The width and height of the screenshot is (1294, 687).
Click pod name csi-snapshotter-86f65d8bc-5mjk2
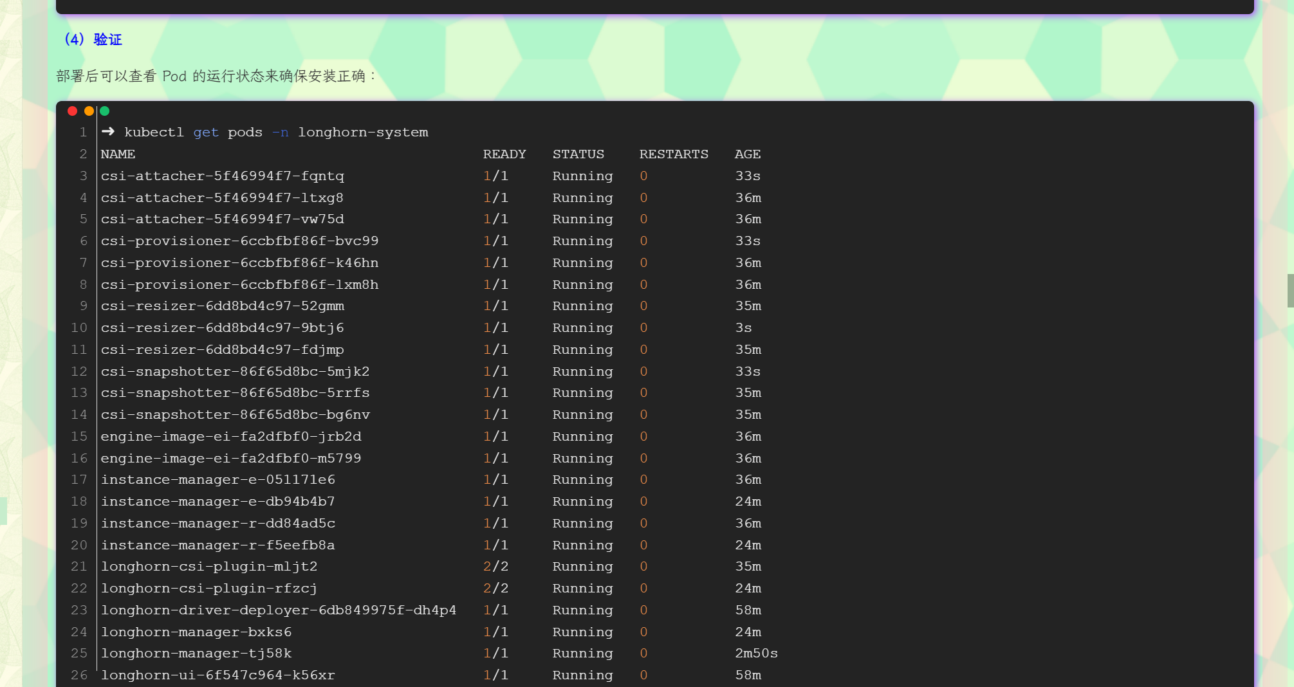pos(236,372)
